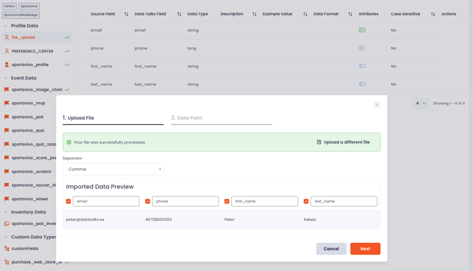The height and width of the screenshot is (271, 473).
Task: Edit the phone column name field
Action: (185, 201)
